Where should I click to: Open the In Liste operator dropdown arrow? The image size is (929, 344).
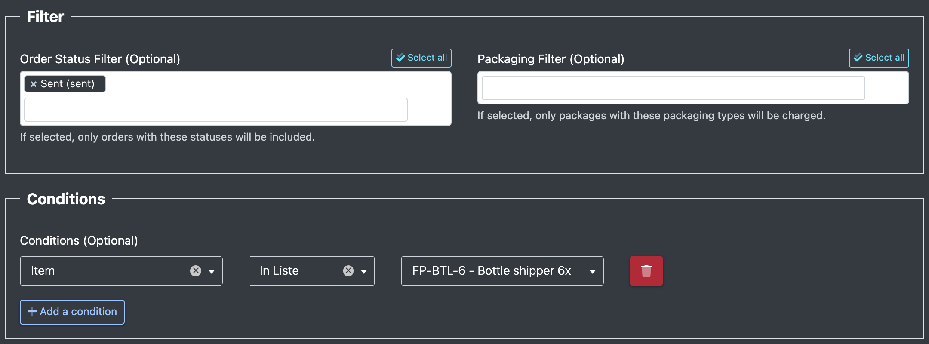(364, 271)
